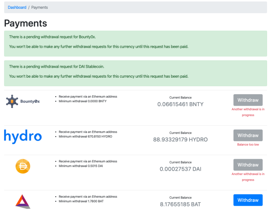Click 'Receive payment via an Ethereum address' in DAI row
This screenshot has width=269, height=213.
pos(88,161)
